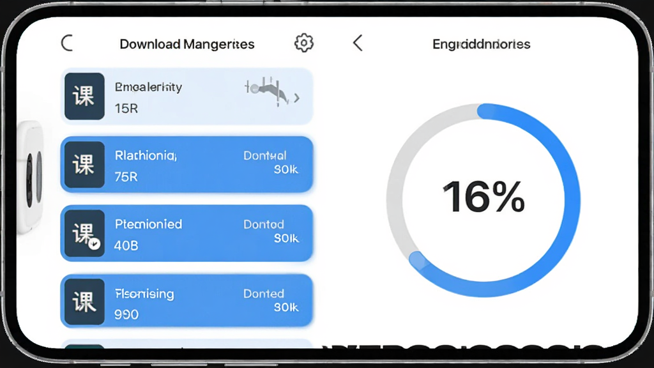Click the Flsomising title text
This screenshot has height=368, width=654.
pyautogui.click(x=144, y=294)
